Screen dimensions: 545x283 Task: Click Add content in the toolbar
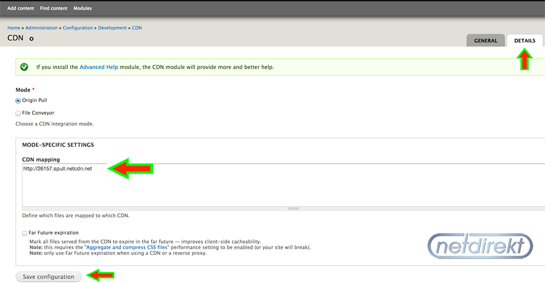[21, 8]
